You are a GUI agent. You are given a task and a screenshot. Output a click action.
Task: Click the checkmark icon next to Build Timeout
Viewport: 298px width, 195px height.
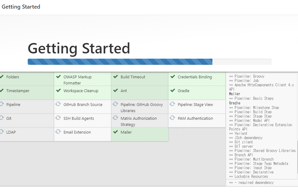[115, 76]
